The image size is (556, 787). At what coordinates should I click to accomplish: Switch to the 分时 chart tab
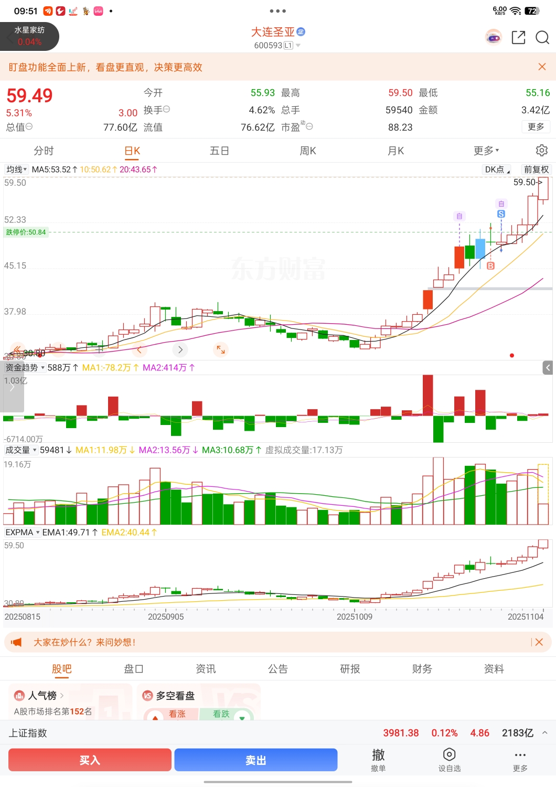44,151
